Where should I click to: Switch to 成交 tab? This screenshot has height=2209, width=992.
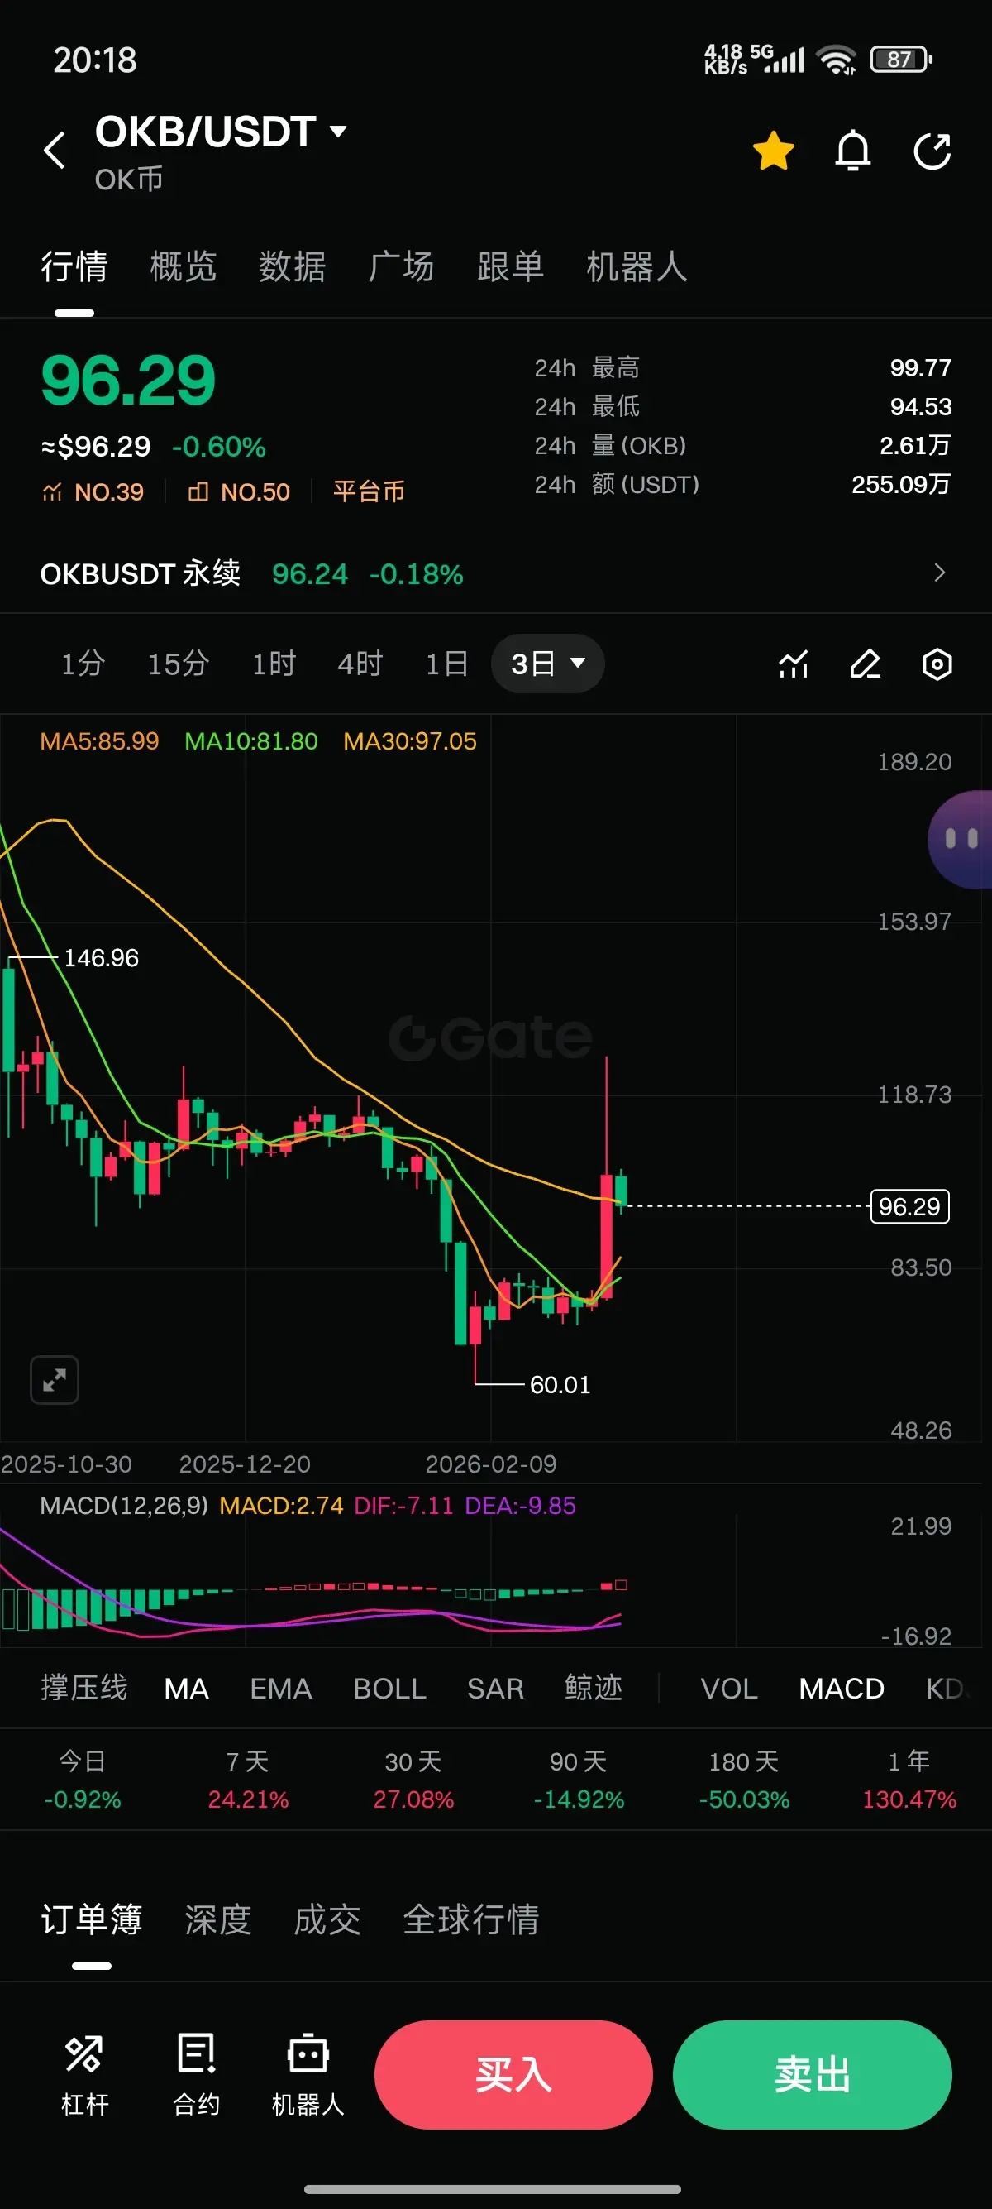coord(327,1919)
